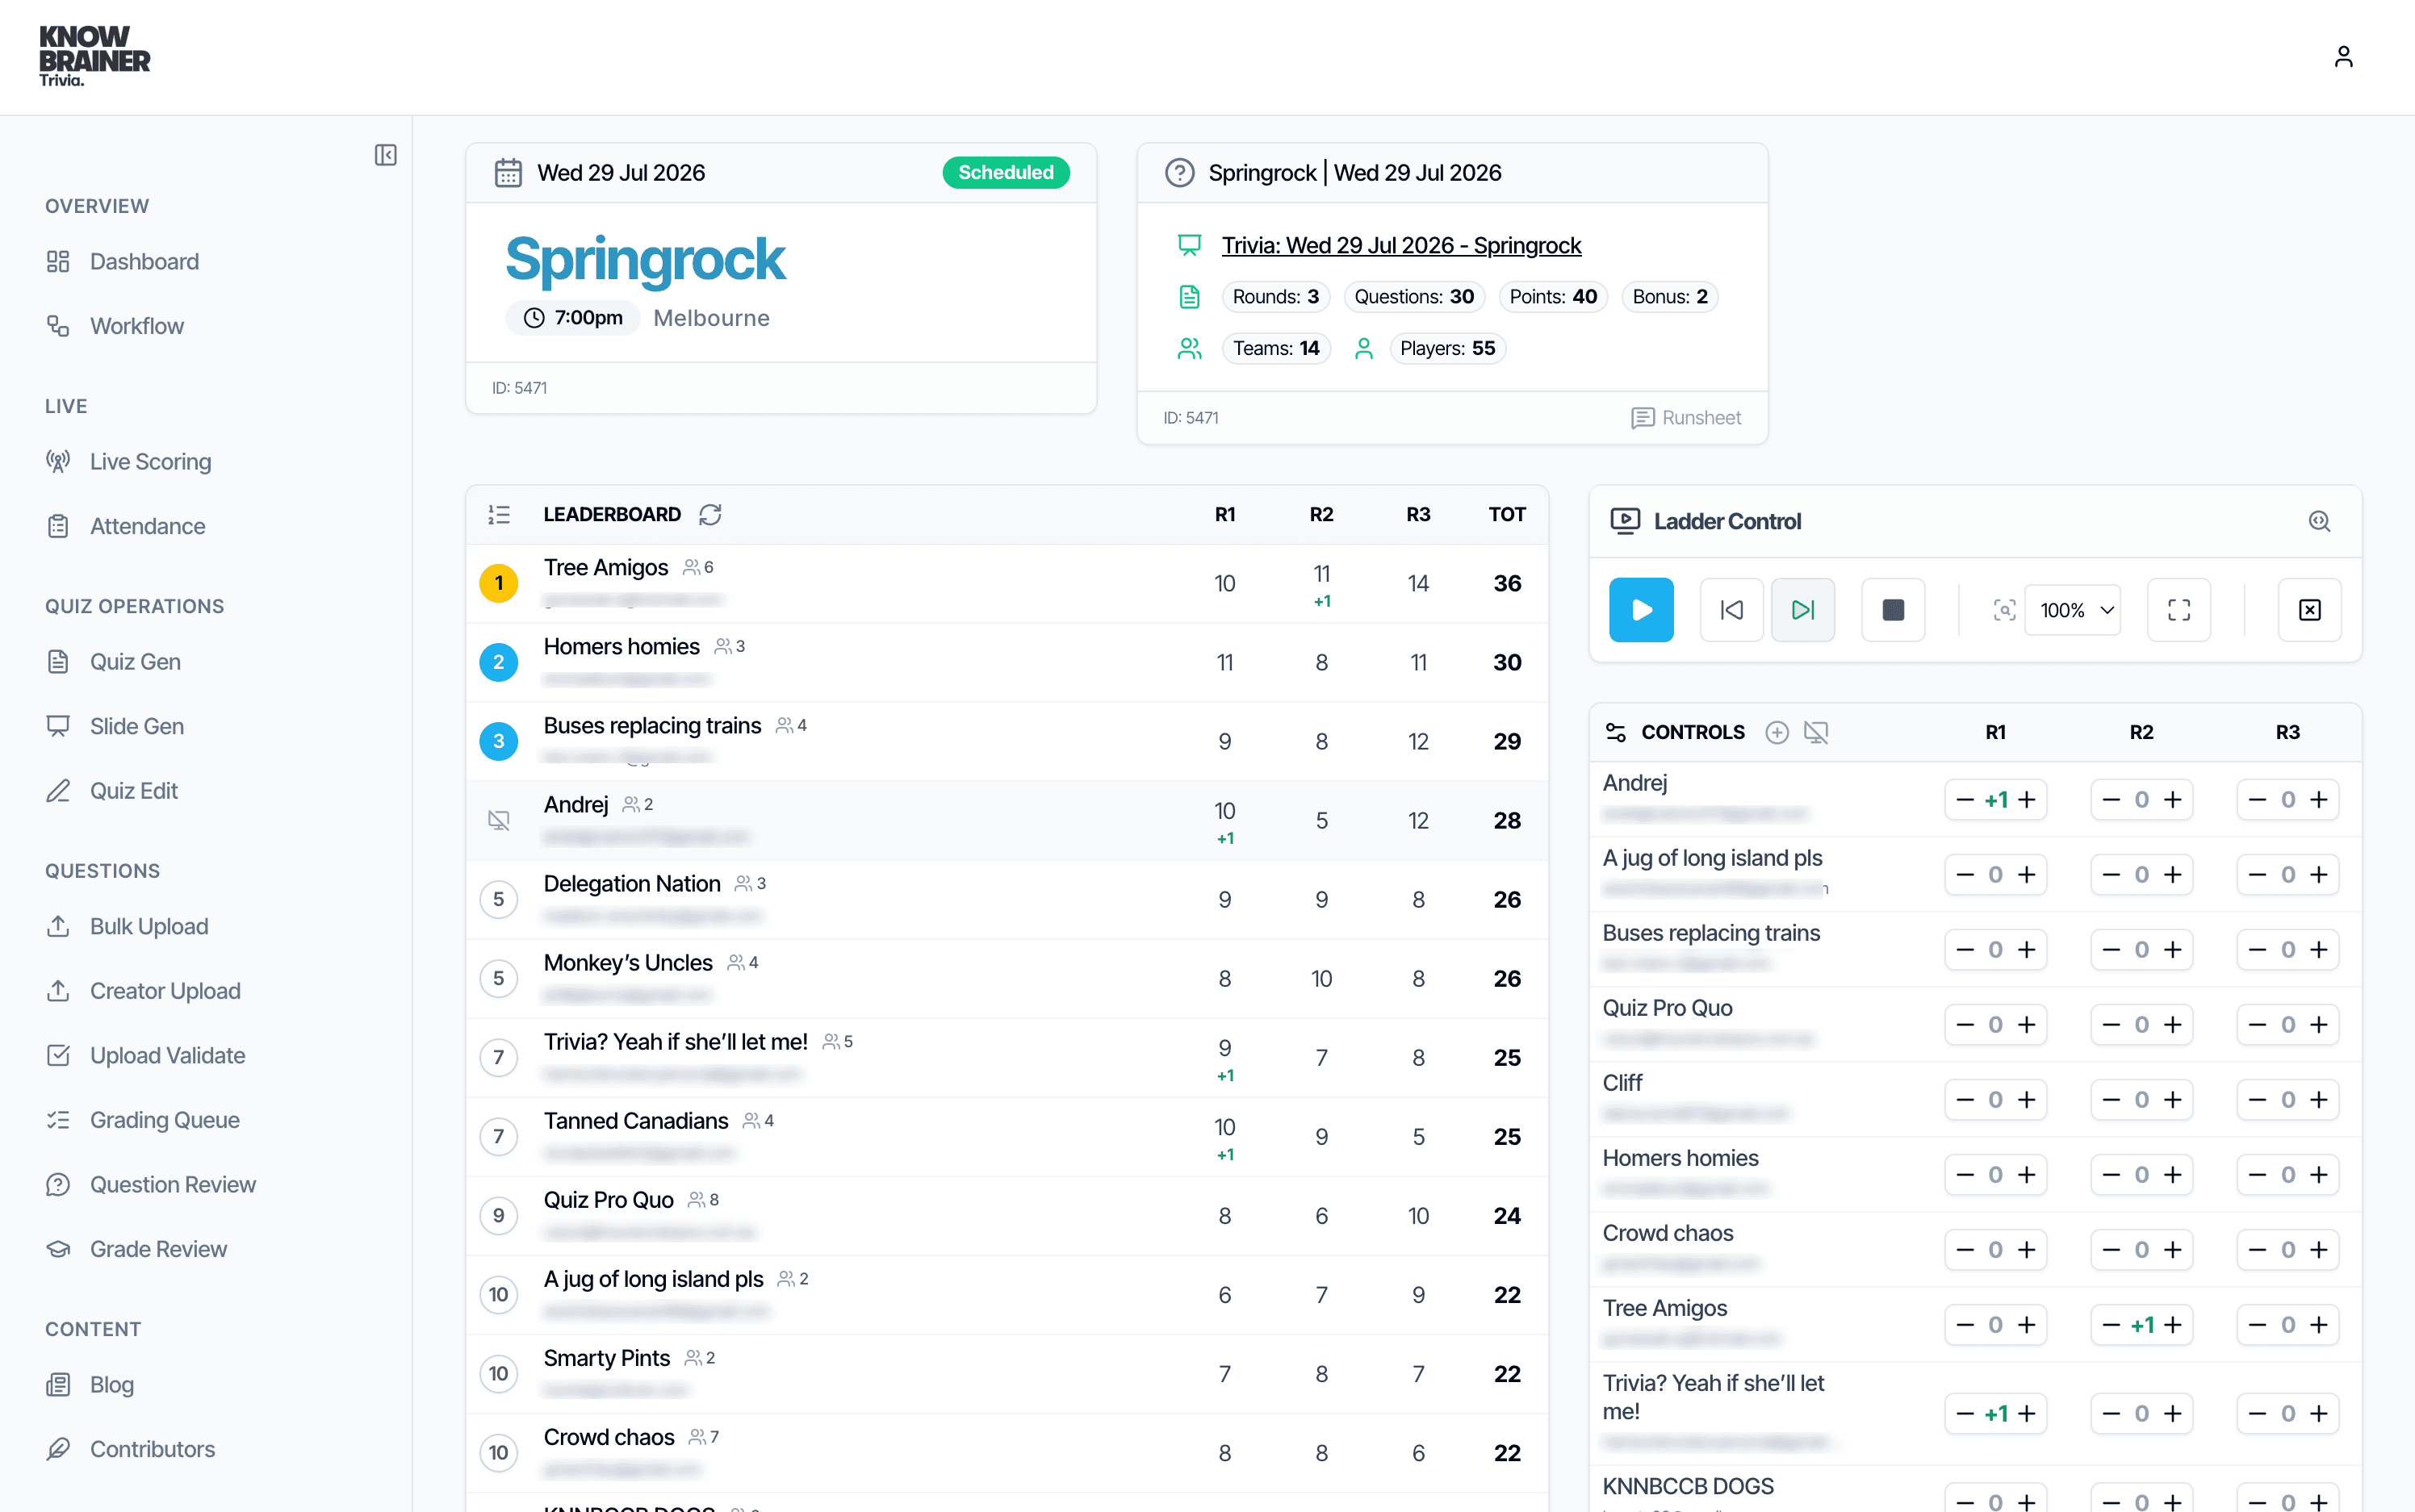Stop the ladder presentation
The height and width of the screenshot is (1512, 2415).
(1893, 610)
